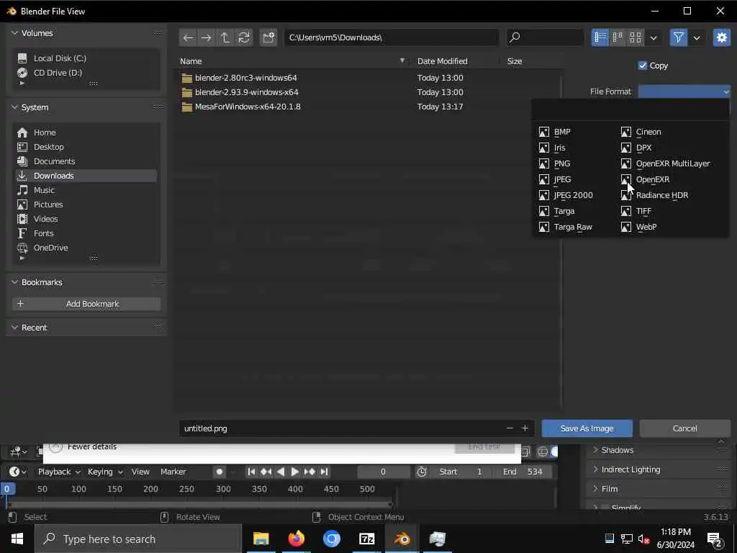The width and height of the screenshot is (737, 553).
Task: Click the untitled.png file name field
Action: tap(356, 428)
